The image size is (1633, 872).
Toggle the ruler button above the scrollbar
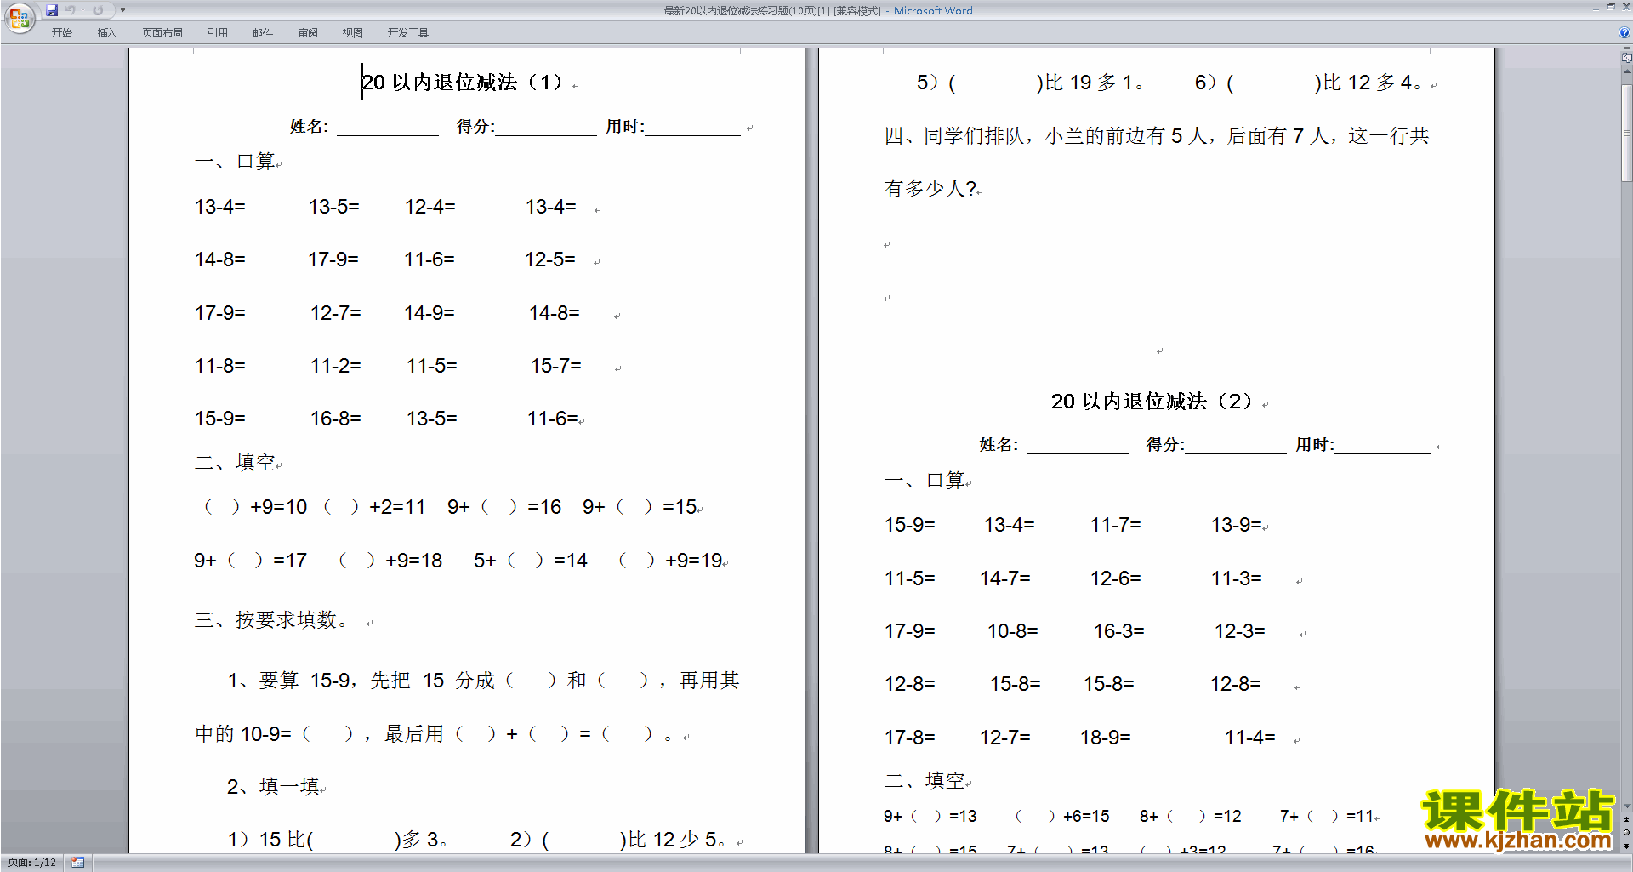(1626, 57)
